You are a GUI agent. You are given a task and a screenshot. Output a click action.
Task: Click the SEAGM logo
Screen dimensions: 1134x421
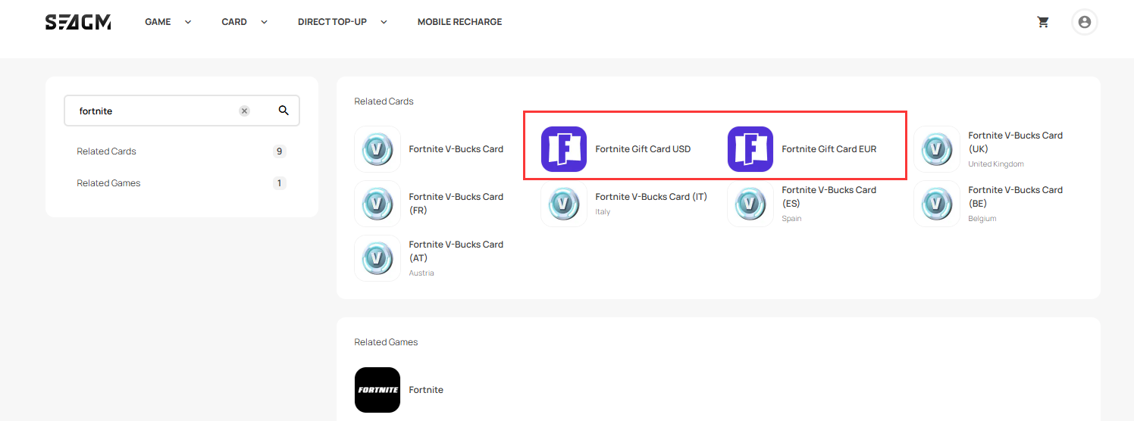pos(78,22)
